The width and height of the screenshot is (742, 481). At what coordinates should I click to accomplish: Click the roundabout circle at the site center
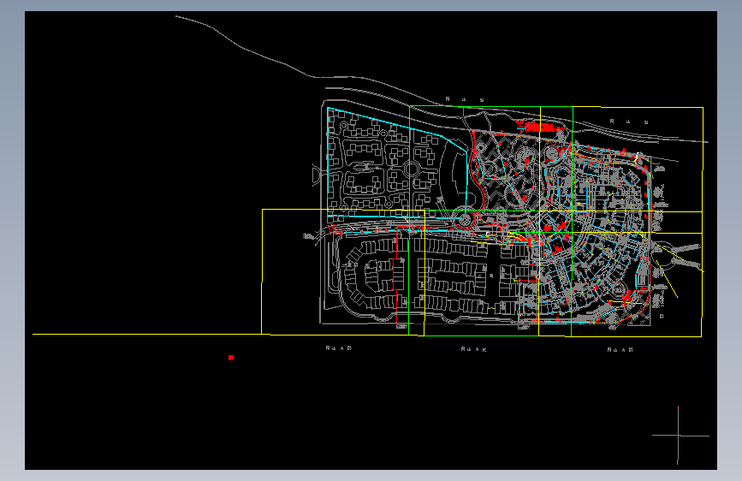464,220
